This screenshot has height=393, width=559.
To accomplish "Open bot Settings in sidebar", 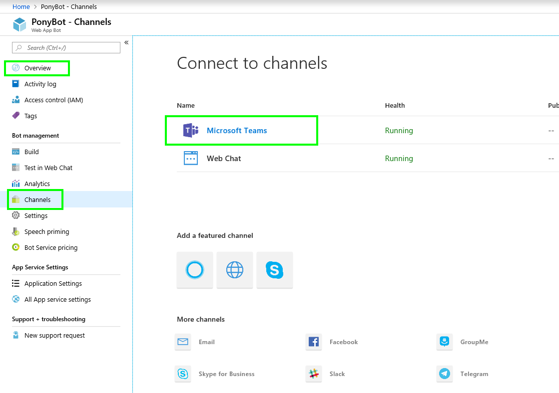I will 35,216.
